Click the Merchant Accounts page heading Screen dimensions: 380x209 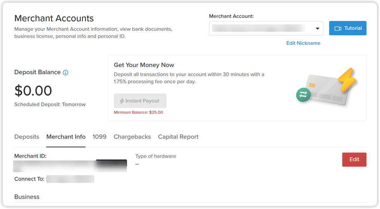54,18
